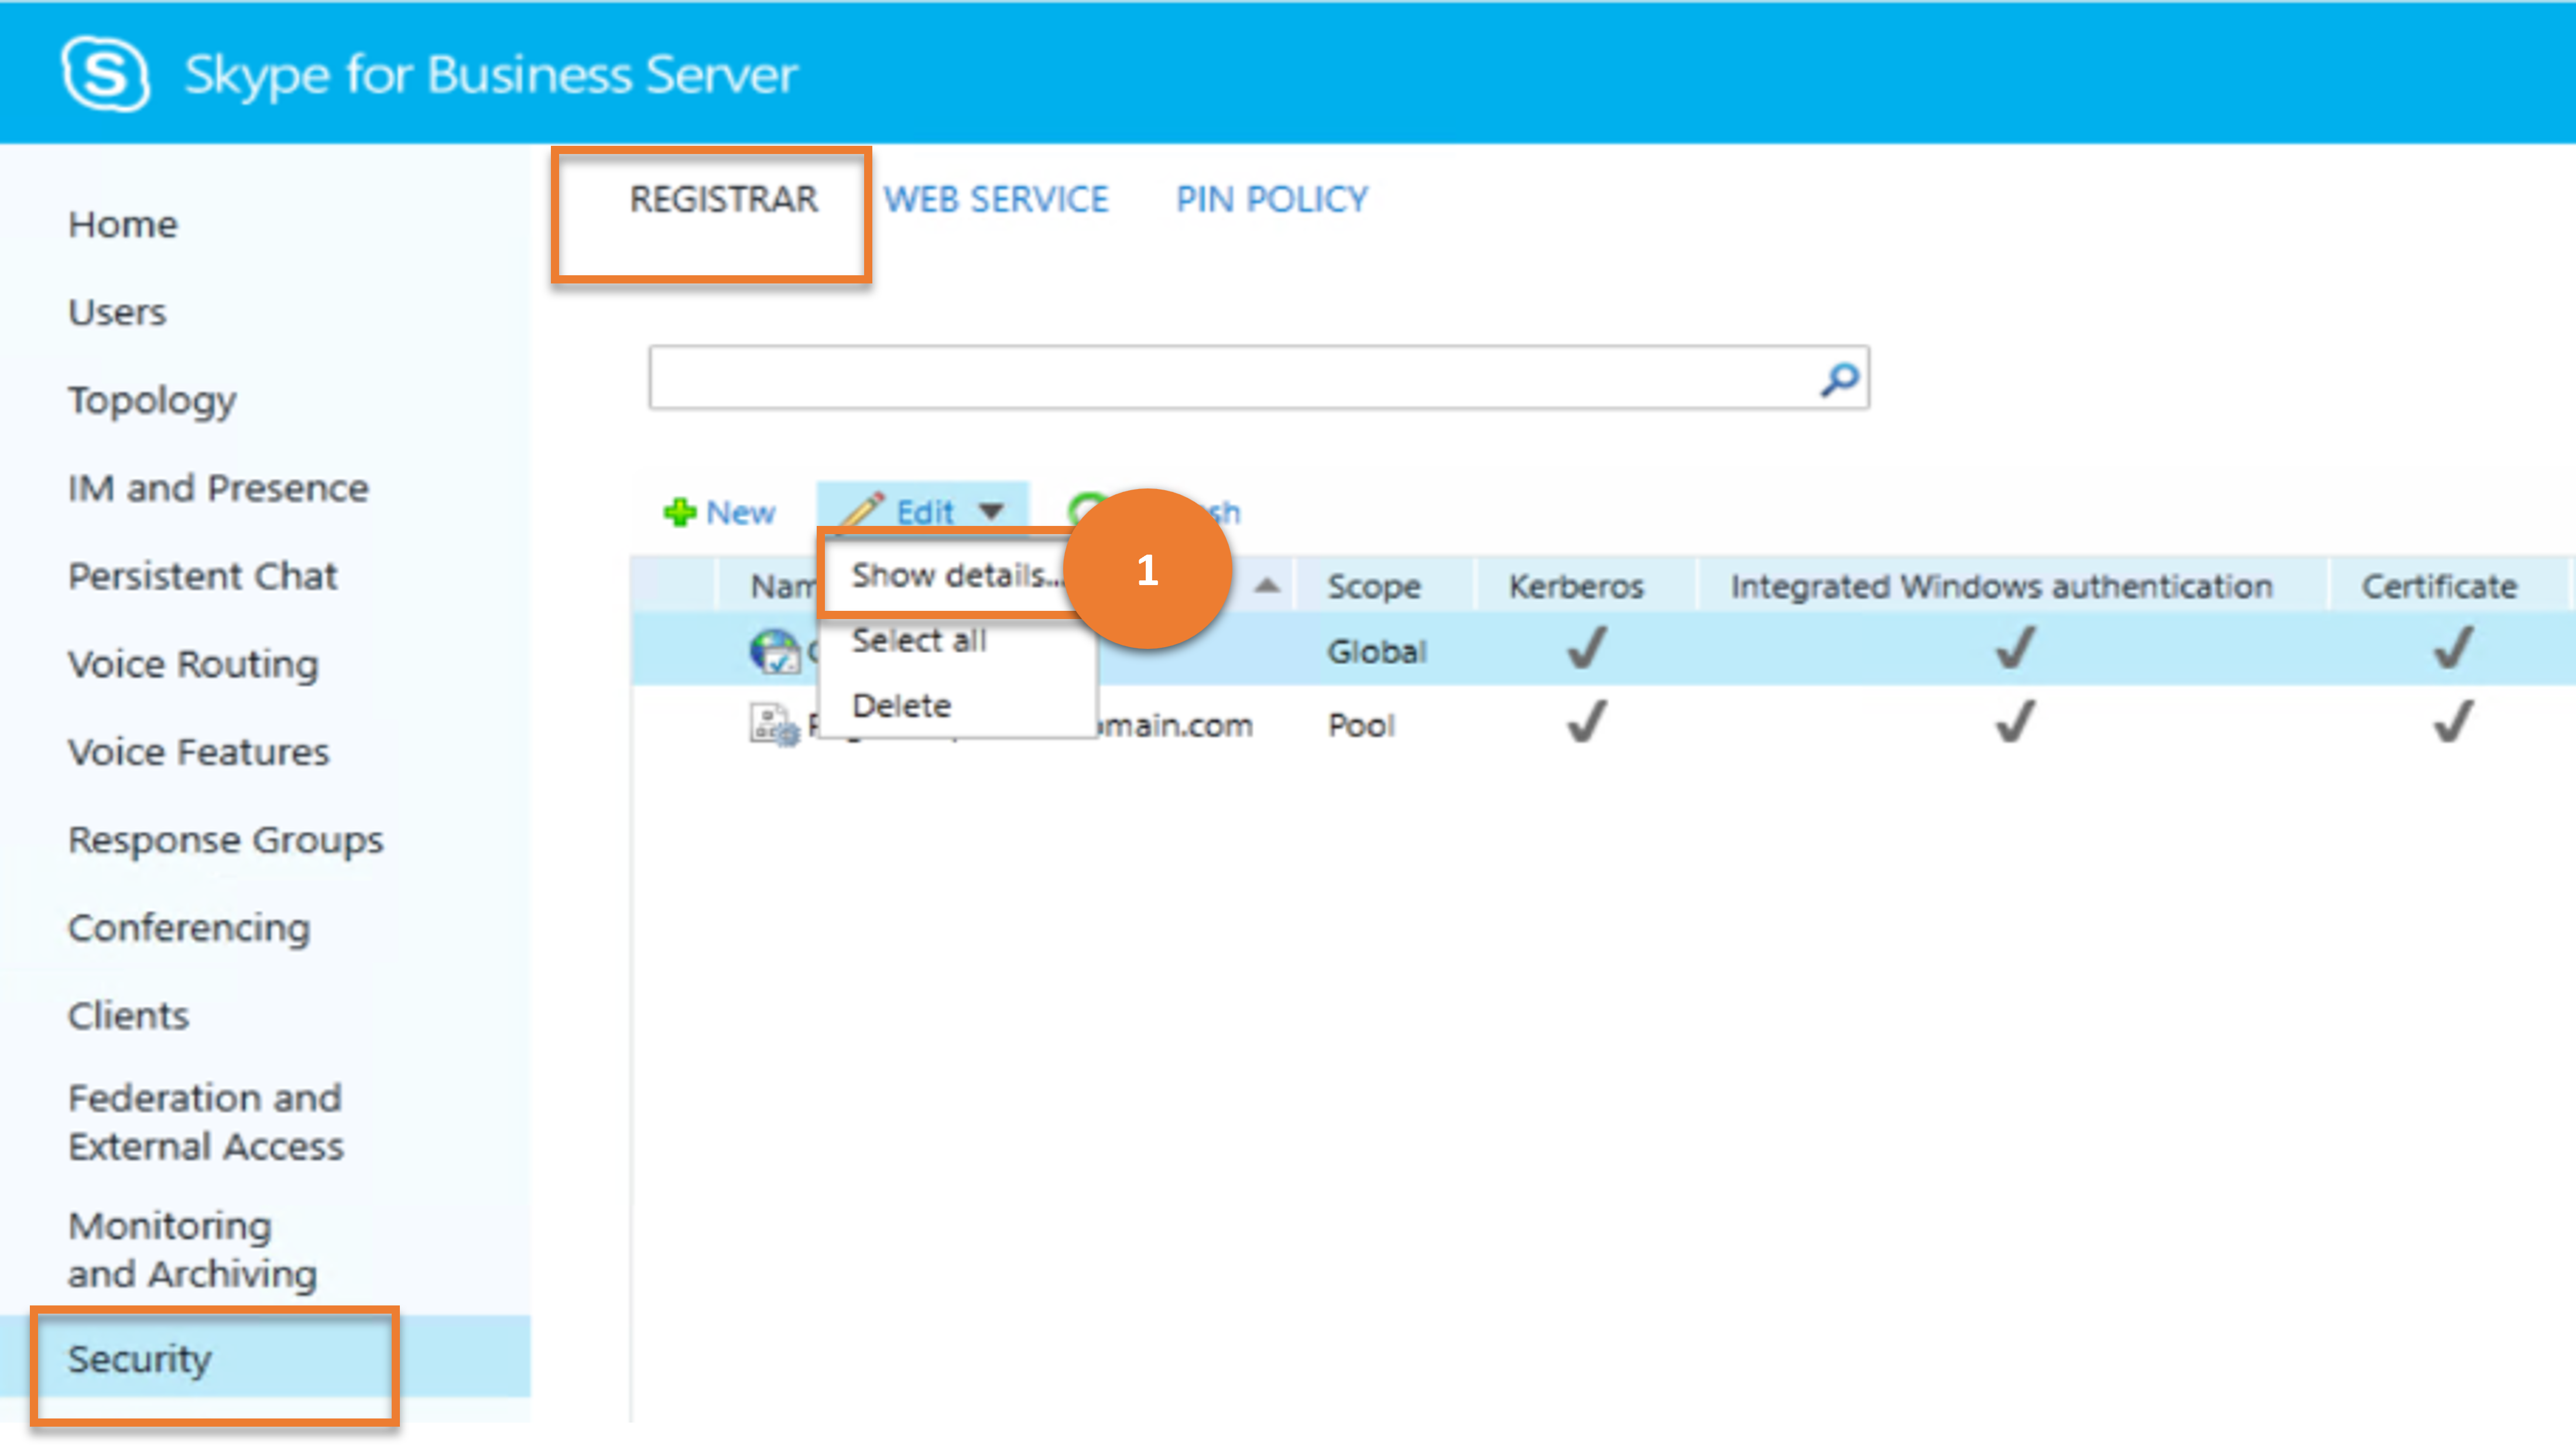Open Clients section
This screenshot has height=1446, width=2576.
coord(128,1017)
